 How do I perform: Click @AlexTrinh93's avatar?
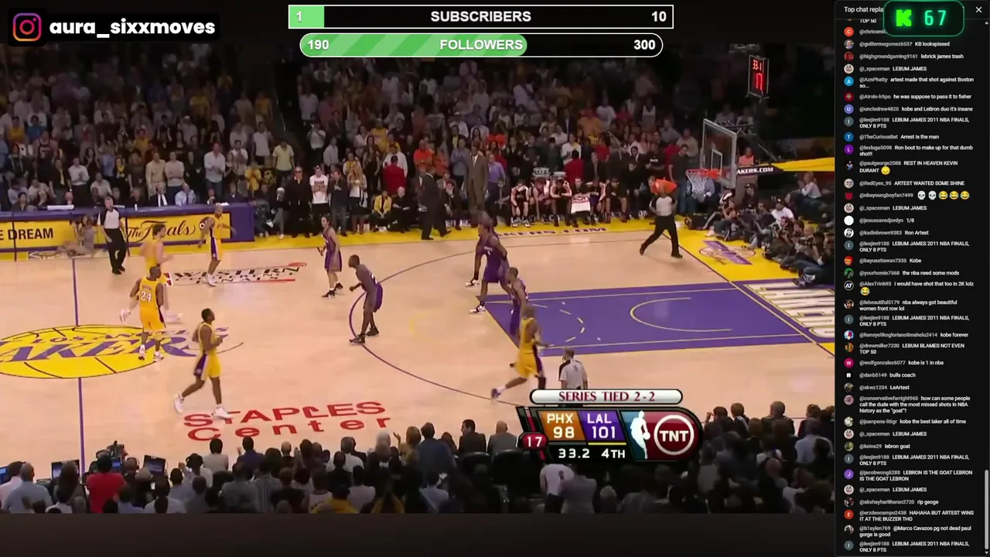[x=848, y=285]
